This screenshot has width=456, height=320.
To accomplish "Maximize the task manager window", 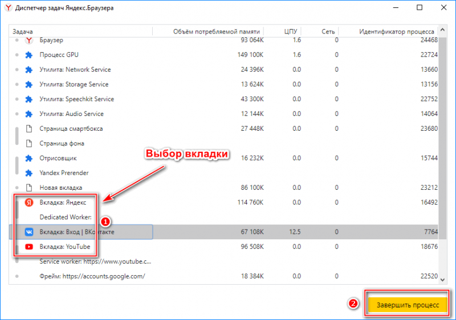I will pyautogui.click(x=420, y=7).
